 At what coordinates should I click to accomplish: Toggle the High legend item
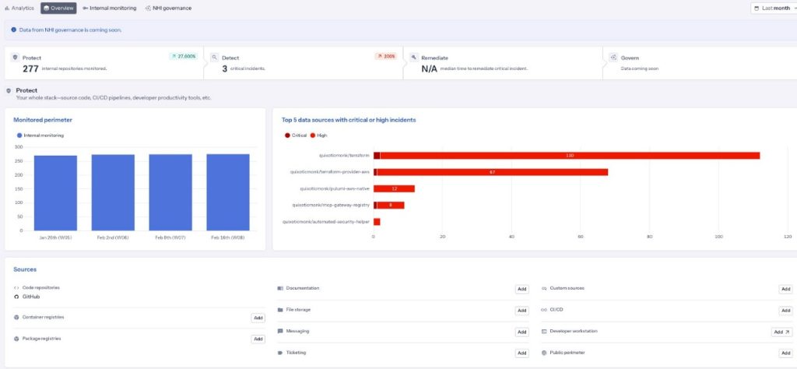[319, 135]
